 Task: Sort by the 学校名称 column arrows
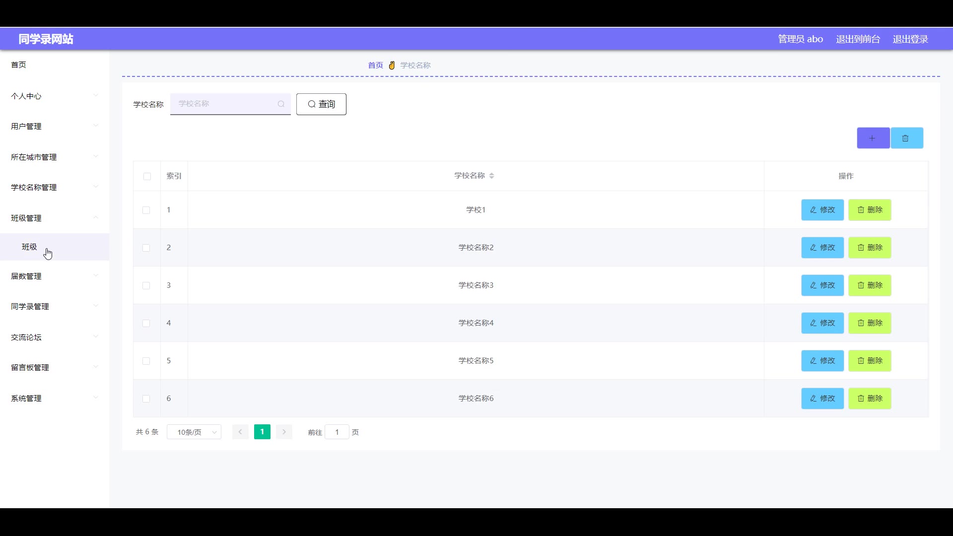491,176
